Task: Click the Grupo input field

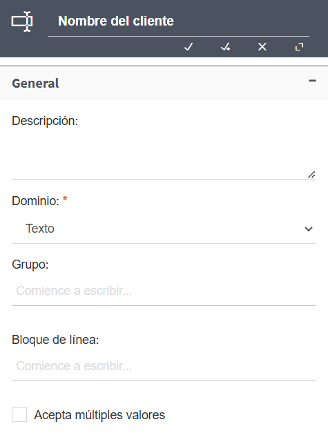Action: pyautogui.click(x=164, y=291)
